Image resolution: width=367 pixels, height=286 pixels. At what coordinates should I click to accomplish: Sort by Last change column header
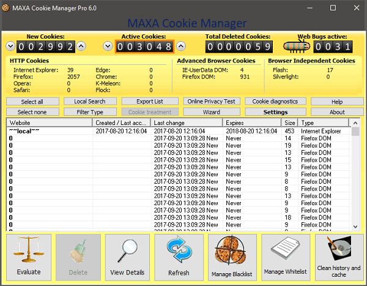coord(187,122)
